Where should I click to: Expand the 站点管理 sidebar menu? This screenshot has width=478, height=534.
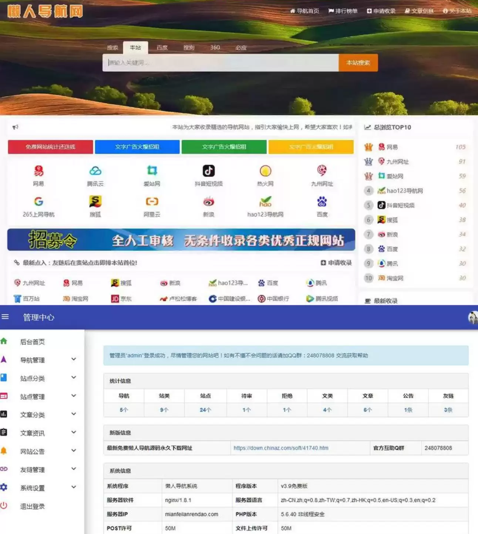pos(74,395)
